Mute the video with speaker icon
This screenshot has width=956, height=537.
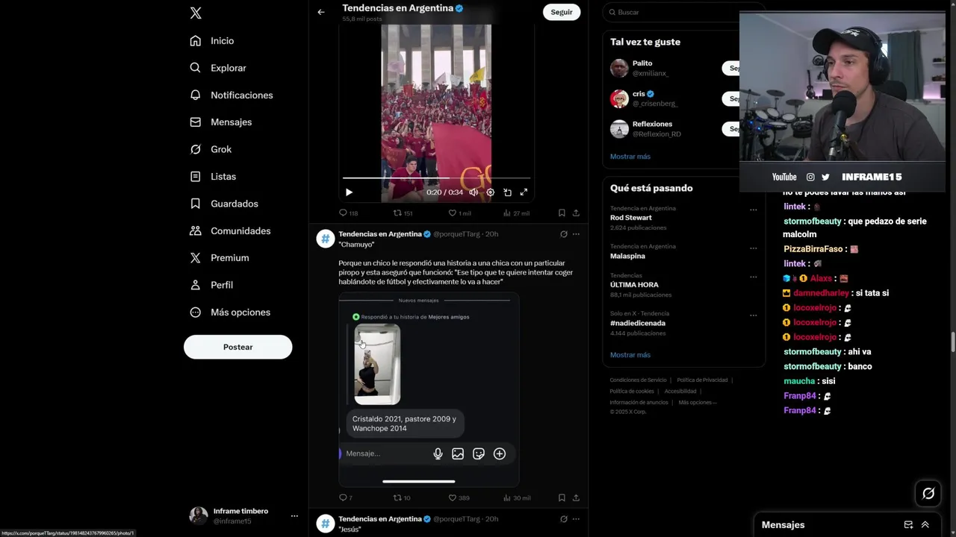[474, 192]
